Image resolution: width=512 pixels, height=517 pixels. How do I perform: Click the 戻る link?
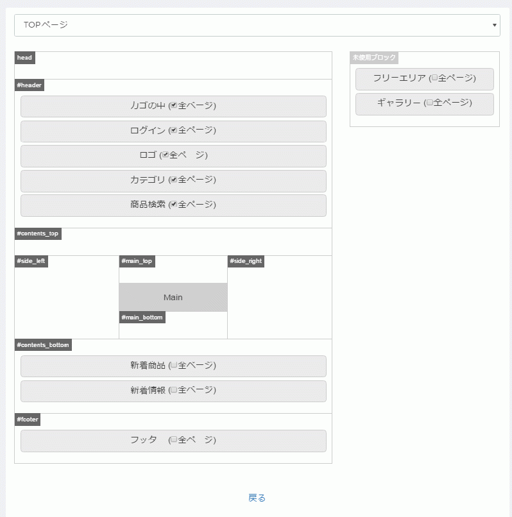pyautogui.click(x=257, y=498)
